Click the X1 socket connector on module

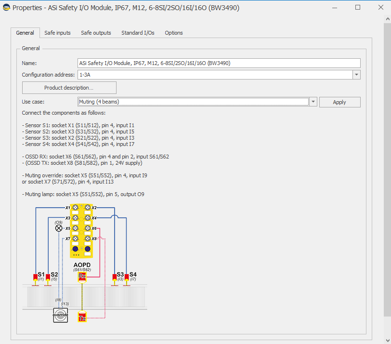point(75,208)
